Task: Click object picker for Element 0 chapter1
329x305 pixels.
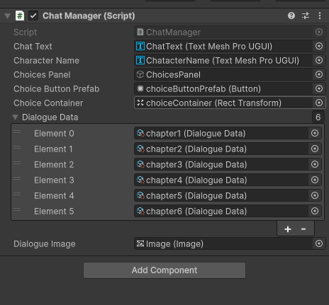Action: click(x=315, y=133)
